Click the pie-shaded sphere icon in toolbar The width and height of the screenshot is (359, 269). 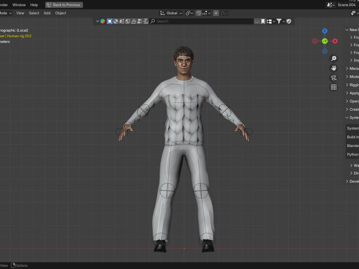click(116, 21)
